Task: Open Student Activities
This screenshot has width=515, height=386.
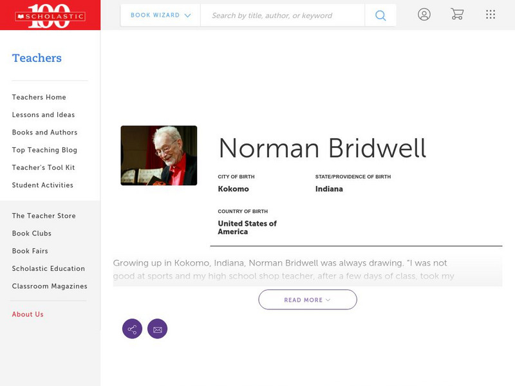Action: pos(42,185)
